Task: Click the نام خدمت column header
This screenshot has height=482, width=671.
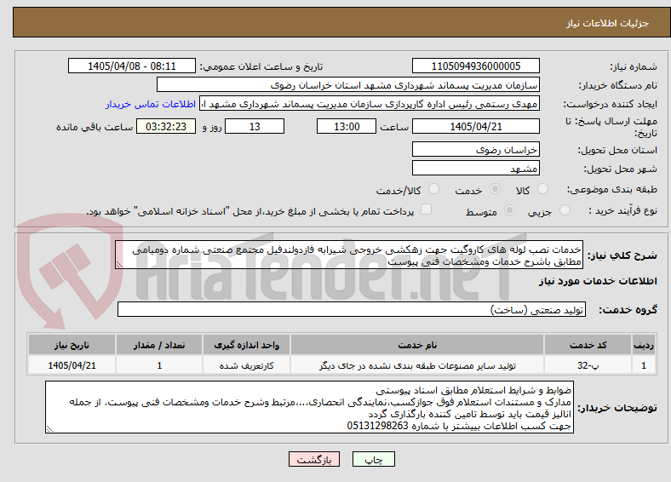Action: click(x=417, y=345)
